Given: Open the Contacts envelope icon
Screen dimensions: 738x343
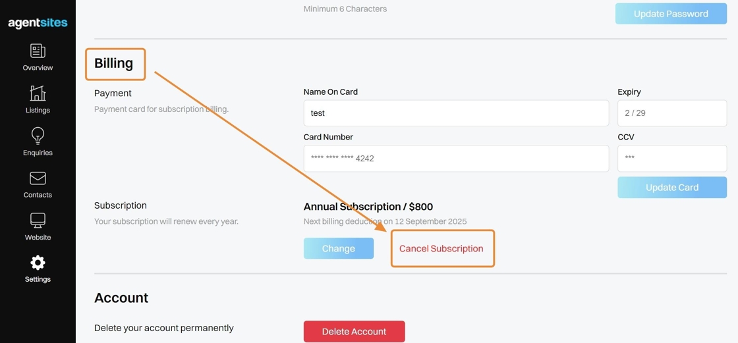Looking at the screenshot, I should click(x=38, y=178).
